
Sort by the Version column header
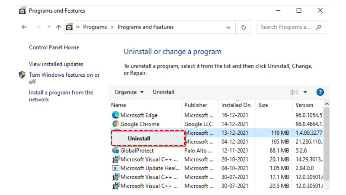pyautogui.click(x=304, y=105)
